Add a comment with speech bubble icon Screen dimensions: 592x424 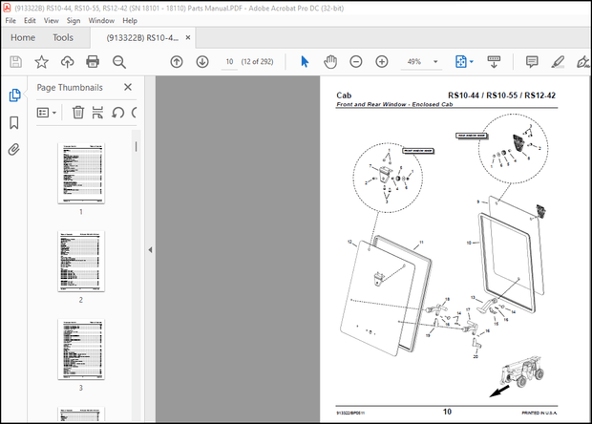pos(532,61)
